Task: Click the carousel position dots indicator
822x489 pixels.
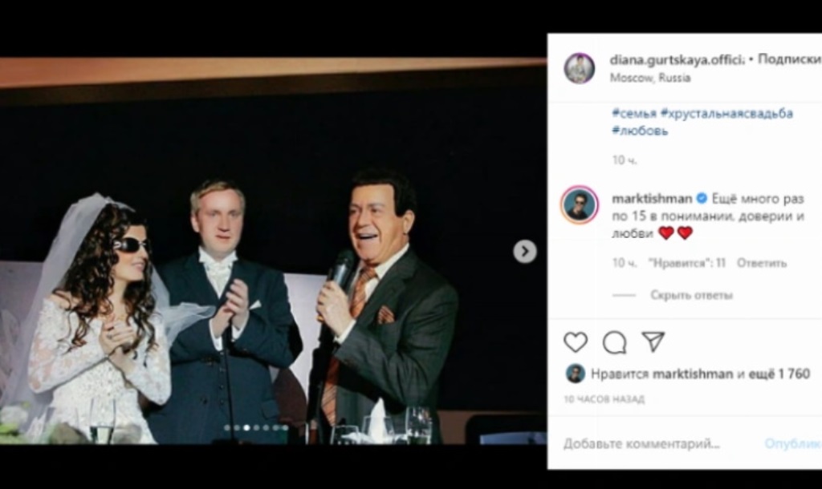Action: tap(256, 428)
